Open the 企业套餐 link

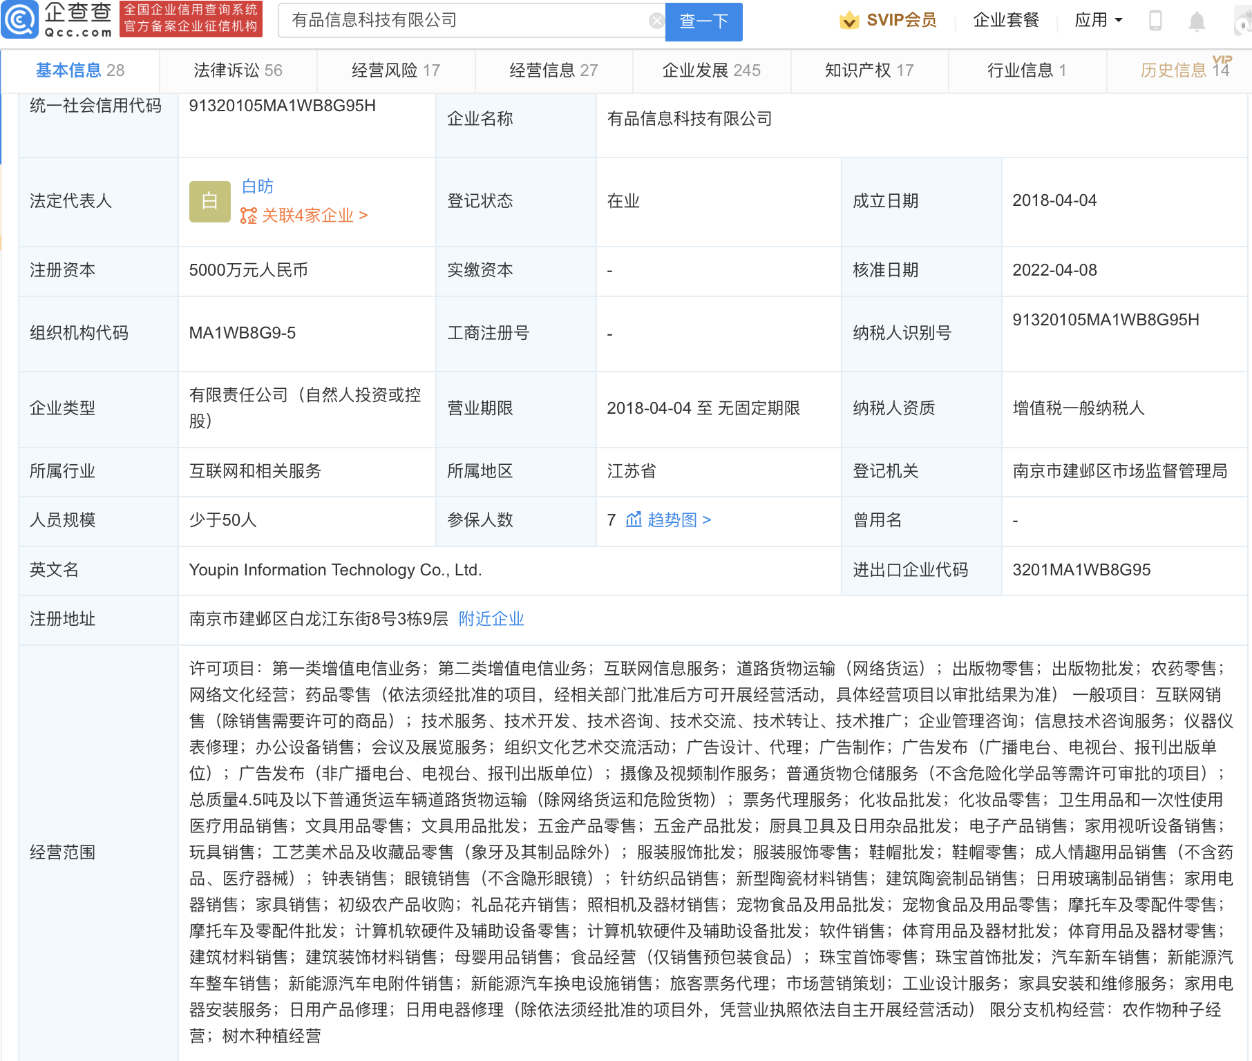[x=1006, y=20]
